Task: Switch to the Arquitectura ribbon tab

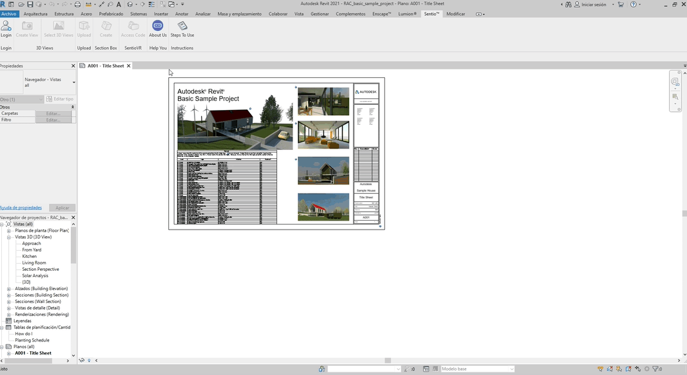Action: [x=35, y=14]
